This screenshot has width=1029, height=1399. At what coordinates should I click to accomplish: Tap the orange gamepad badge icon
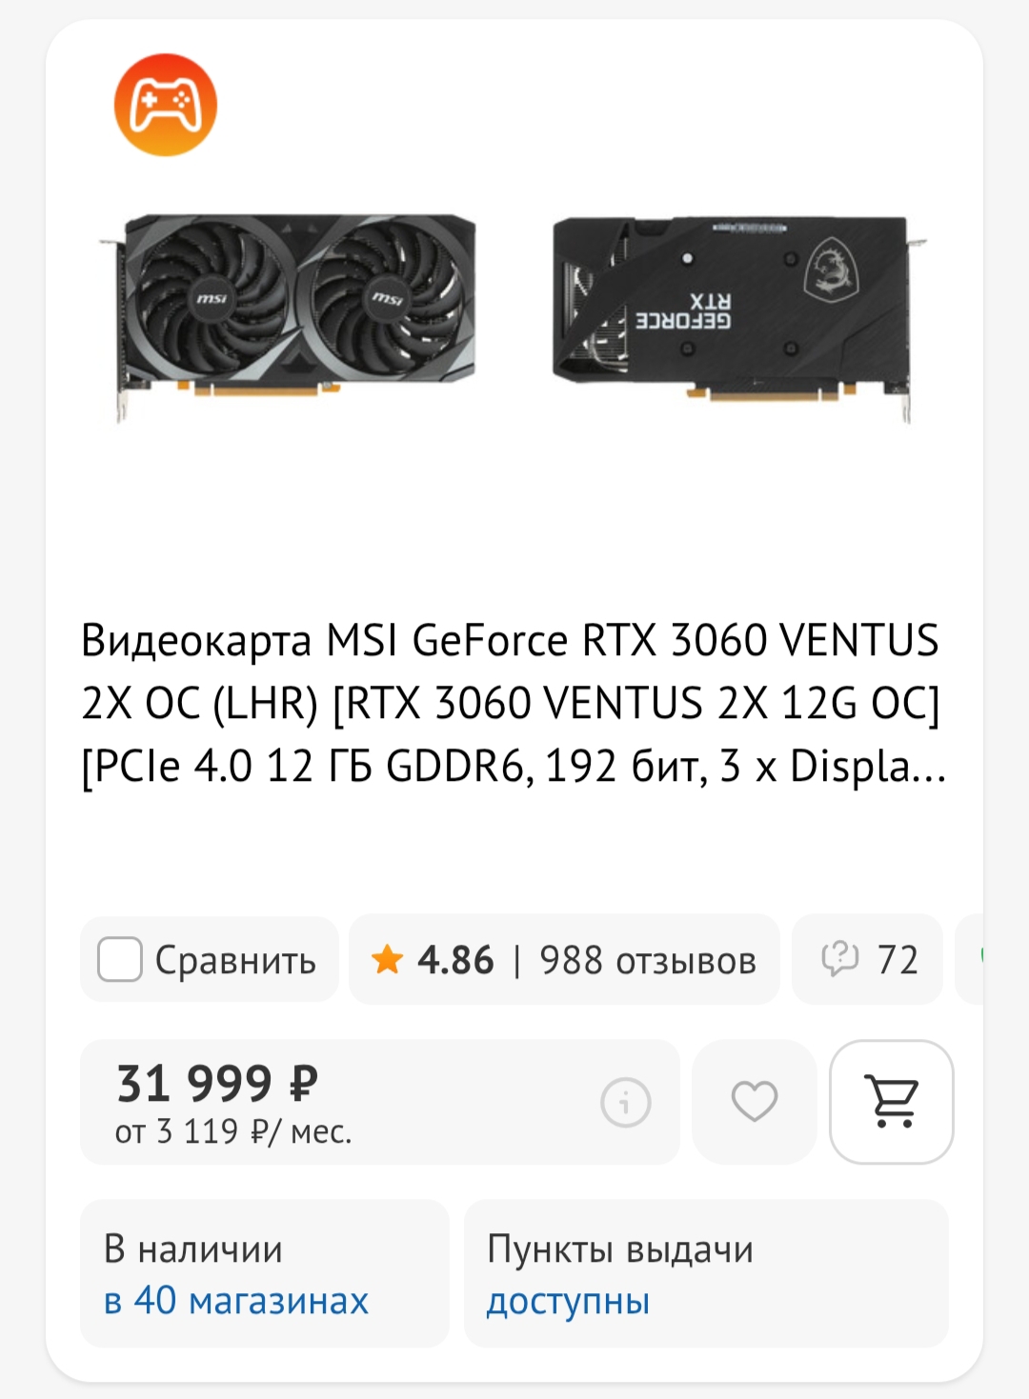point(166,105)
